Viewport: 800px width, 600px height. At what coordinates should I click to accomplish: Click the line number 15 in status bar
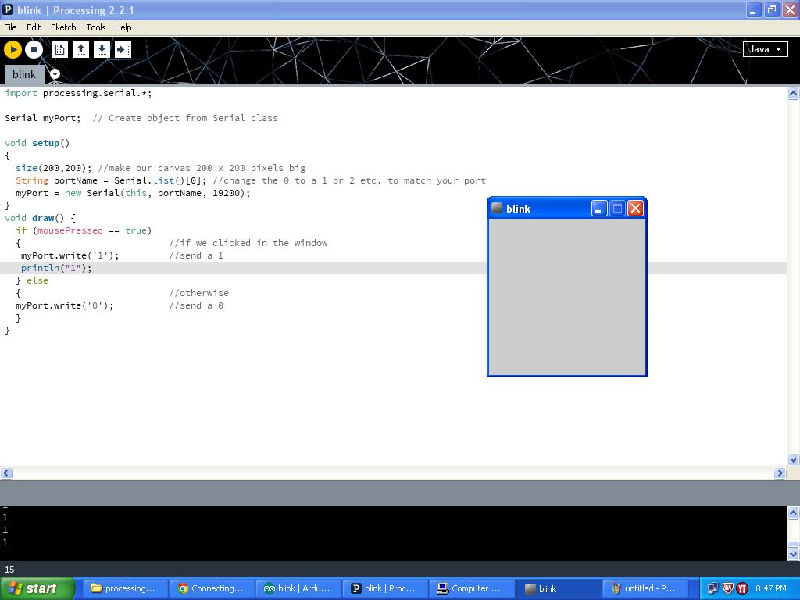point(9,570)
